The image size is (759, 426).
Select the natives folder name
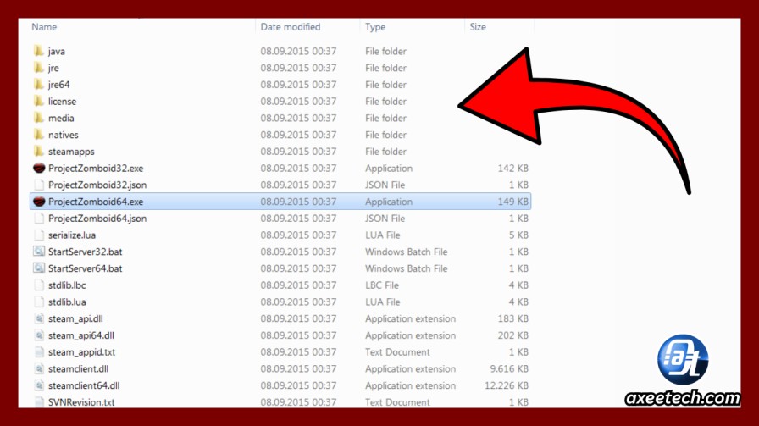pos(63,135)
